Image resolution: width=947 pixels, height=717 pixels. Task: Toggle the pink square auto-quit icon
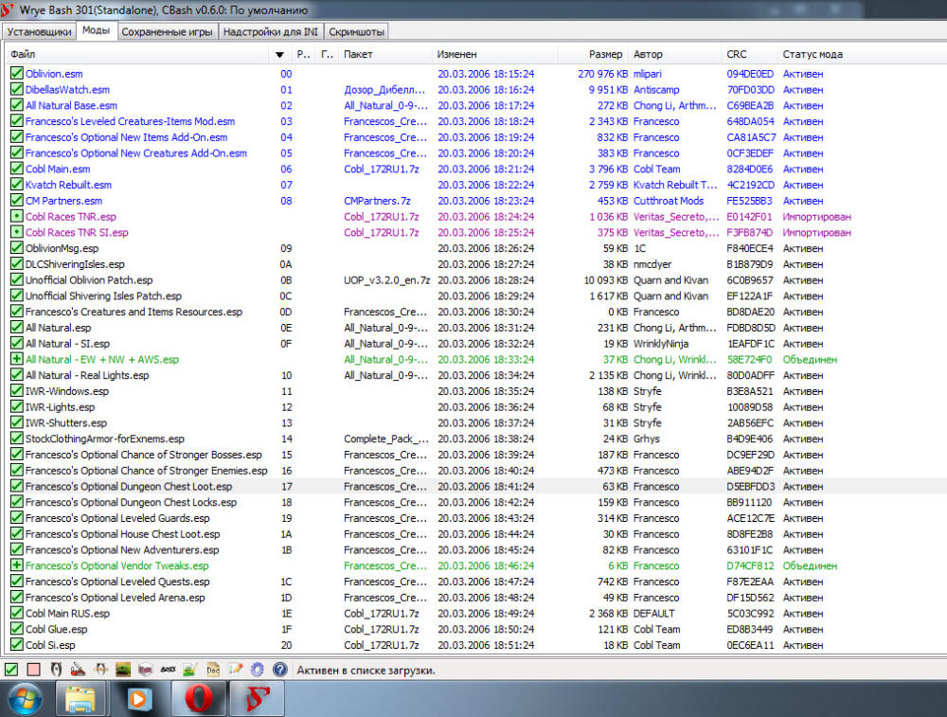(33, 670)
